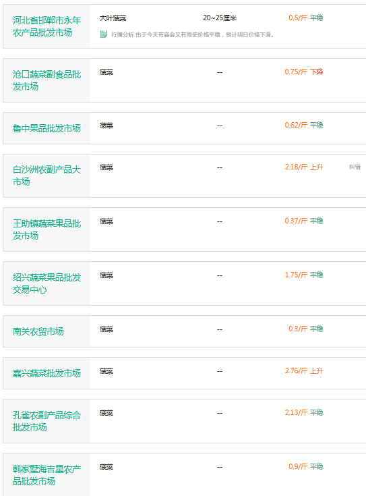Open 河北省邯郸市永年农产品批发市场 link
This screenshot has height=496, width=366.
click(47, 26)
